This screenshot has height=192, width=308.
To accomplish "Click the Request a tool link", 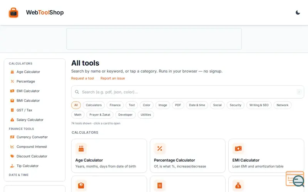I will click(82, 78).
